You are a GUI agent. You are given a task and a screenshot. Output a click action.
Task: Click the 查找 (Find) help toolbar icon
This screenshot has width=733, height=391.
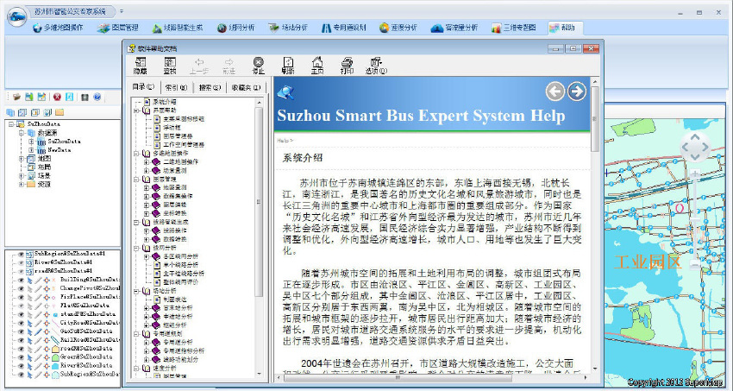[x=170, y=66]
